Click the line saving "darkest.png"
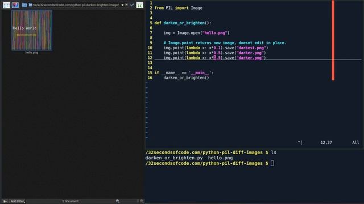 [x=216, y=48]
